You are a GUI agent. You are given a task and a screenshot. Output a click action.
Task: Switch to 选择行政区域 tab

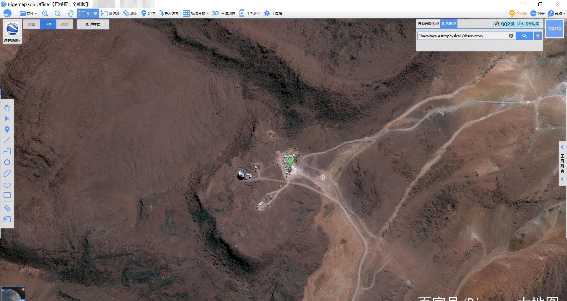point(428,24)
